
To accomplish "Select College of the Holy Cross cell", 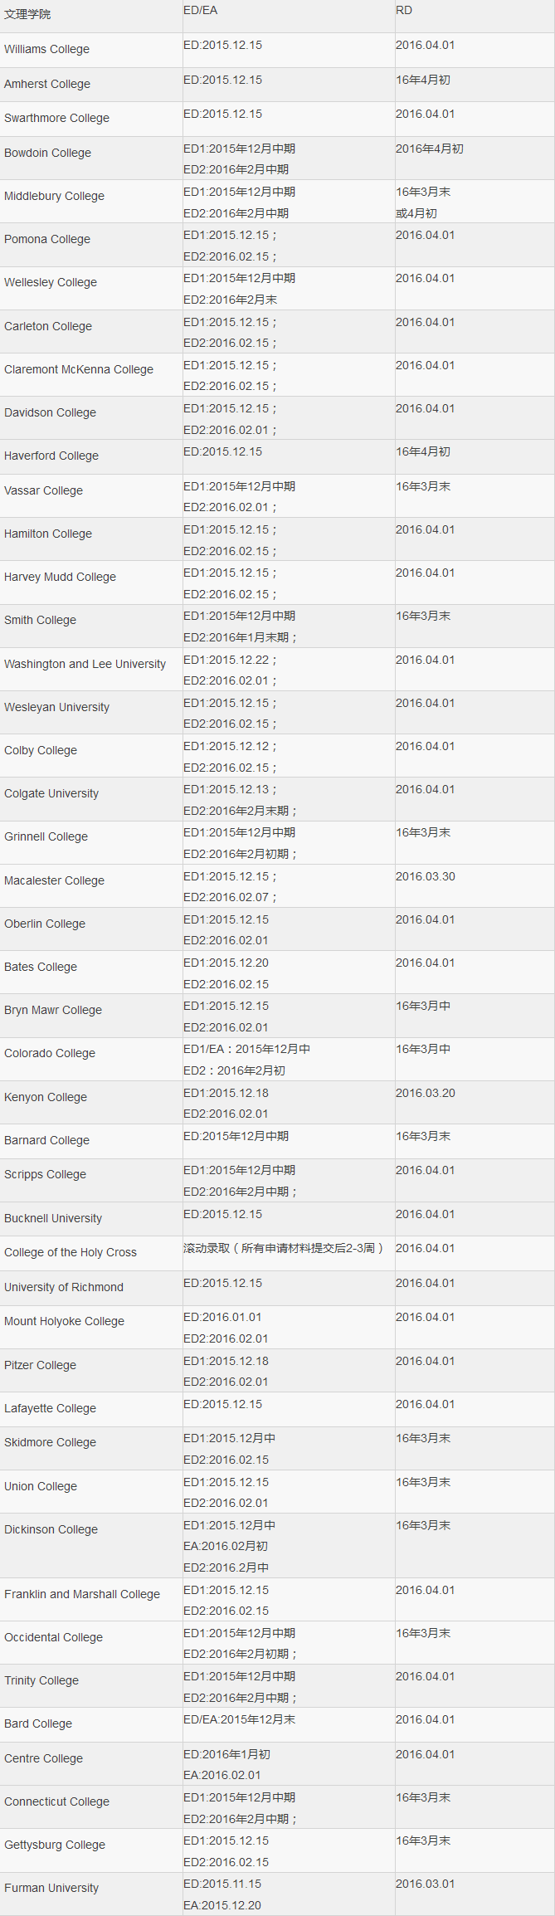I will coord(71,1252).
